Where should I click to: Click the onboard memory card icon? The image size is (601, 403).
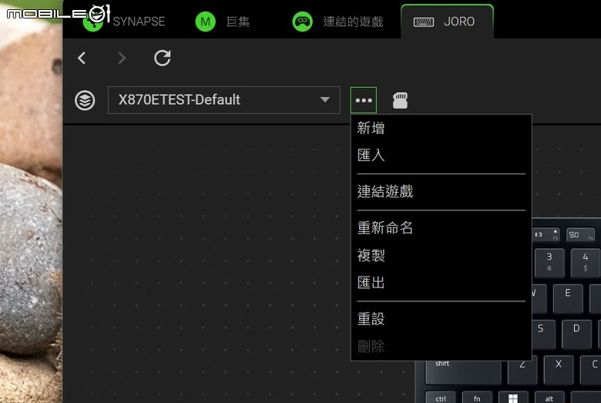pos(400,100)
